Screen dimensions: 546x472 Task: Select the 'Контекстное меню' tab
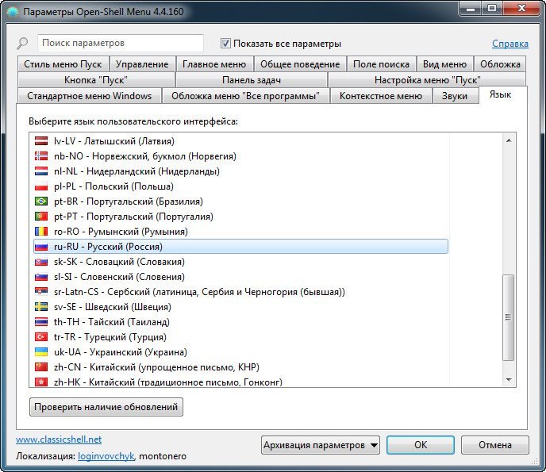tap(381, 96)
